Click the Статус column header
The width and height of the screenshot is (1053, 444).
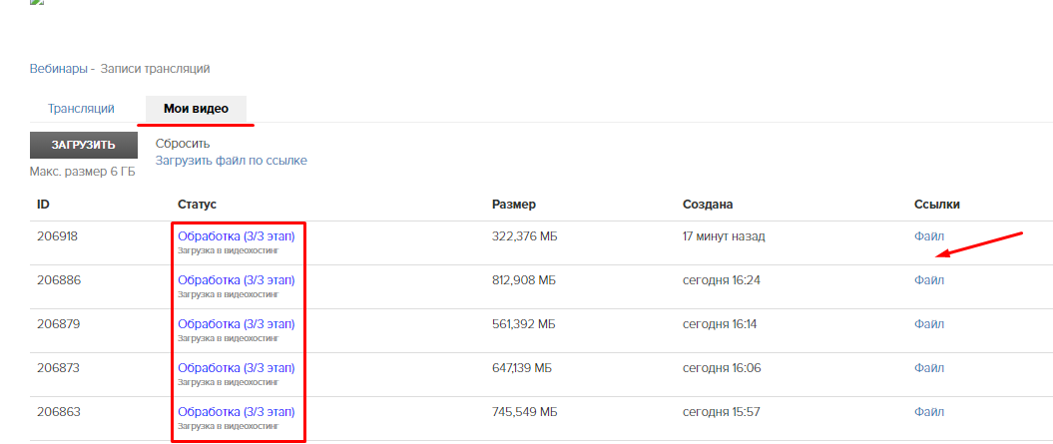coord(197,205)
